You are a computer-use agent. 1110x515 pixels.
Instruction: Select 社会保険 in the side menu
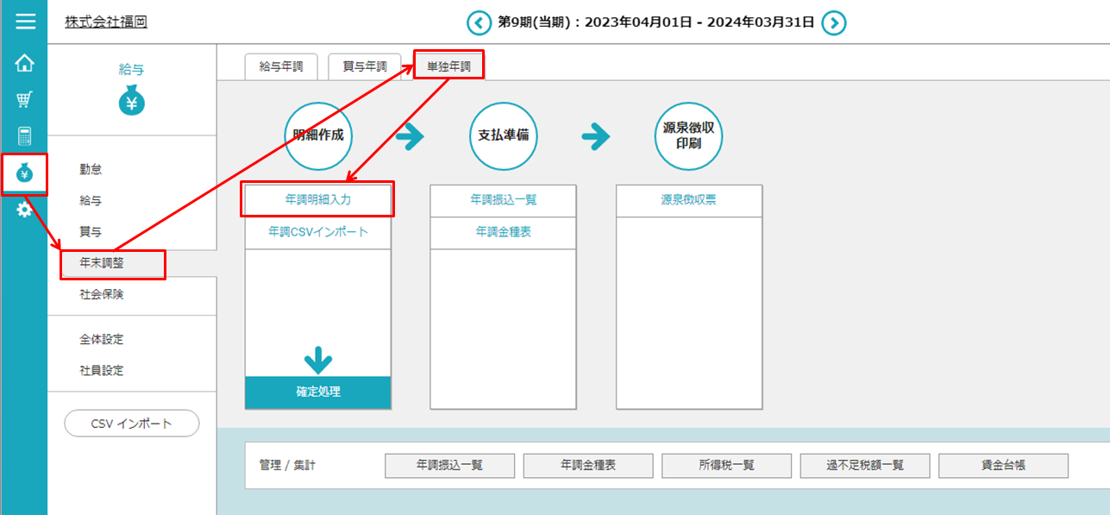tap(100, 296)
